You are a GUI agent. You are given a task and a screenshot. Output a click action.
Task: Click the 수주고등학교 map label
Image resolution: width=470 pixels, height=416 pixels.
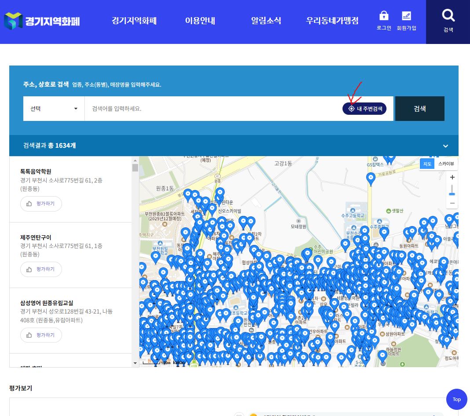point(353,215)
